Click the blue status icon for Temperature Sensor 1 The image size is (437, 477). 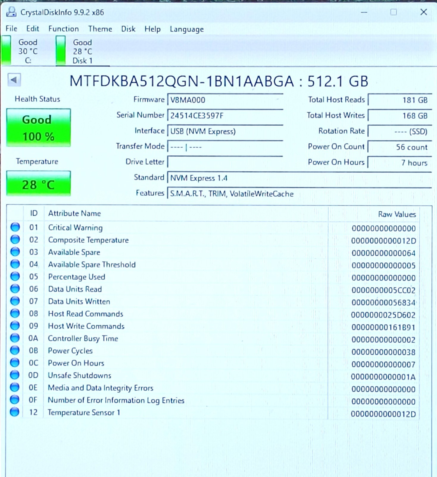[x=15, y=412]
